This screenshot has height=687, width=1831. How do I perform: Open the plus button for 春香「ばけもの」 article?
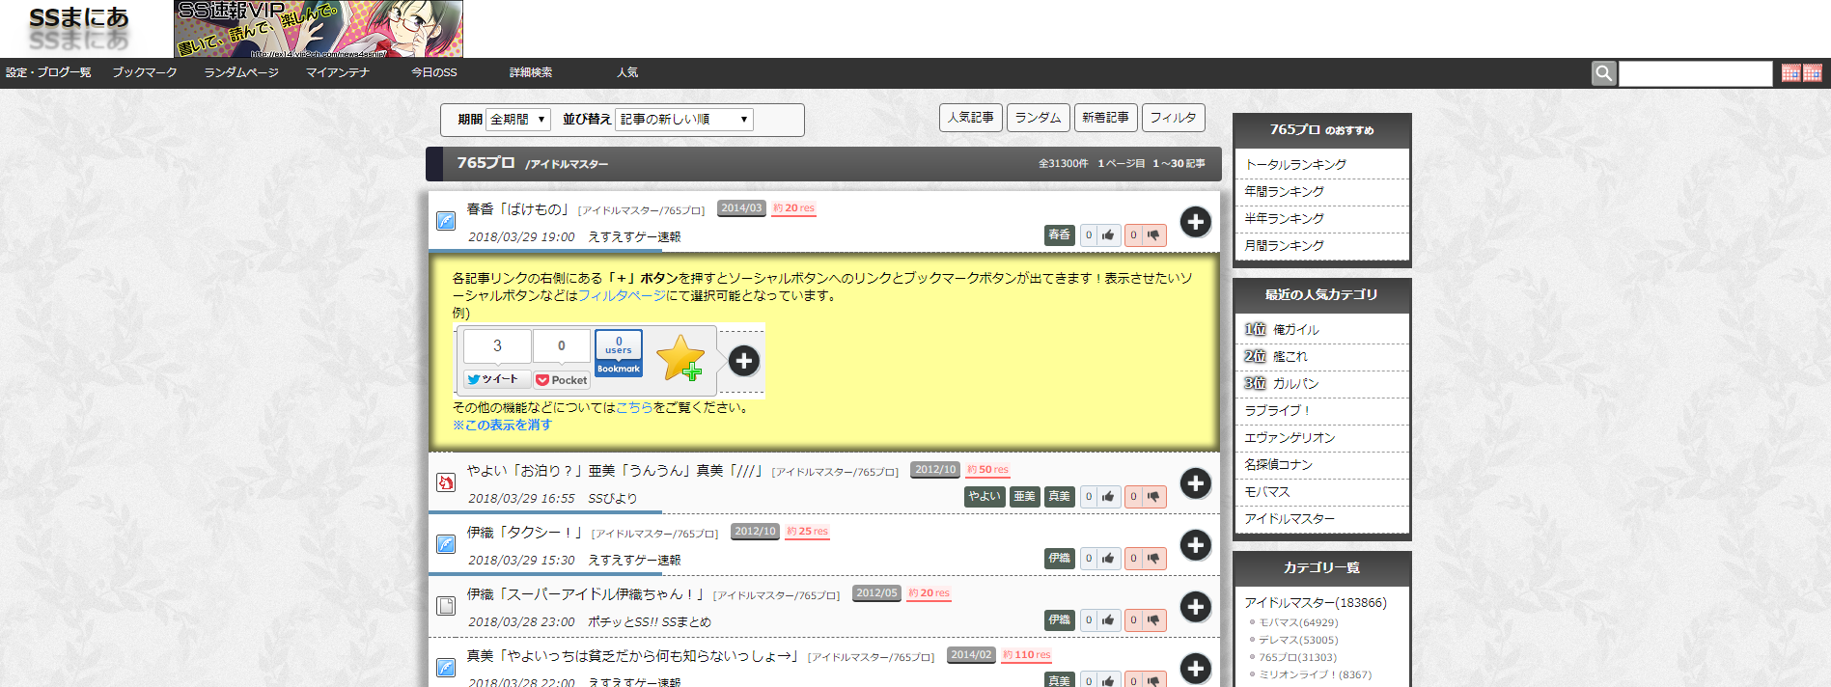(x=1195, y=222)
